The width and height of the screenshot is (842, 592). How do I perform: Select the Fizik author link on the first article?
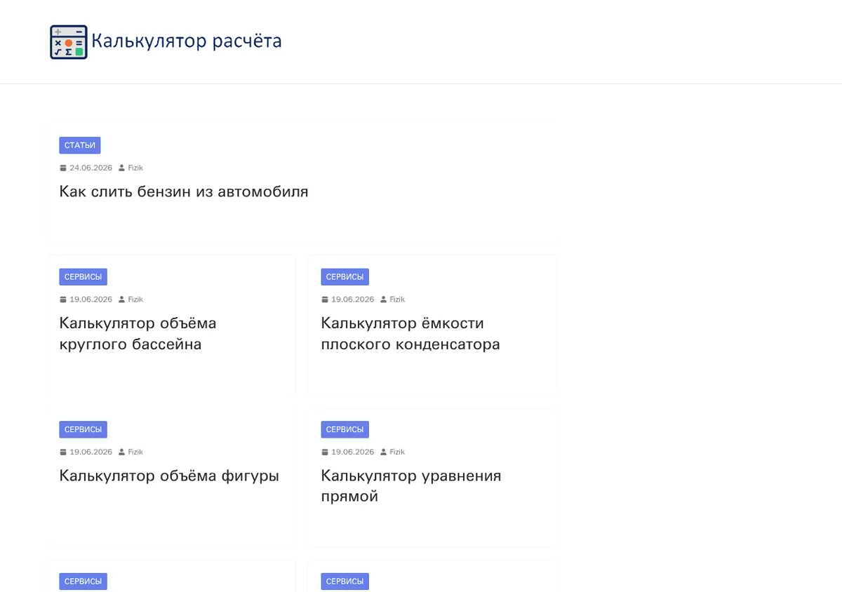click(135, 168)
